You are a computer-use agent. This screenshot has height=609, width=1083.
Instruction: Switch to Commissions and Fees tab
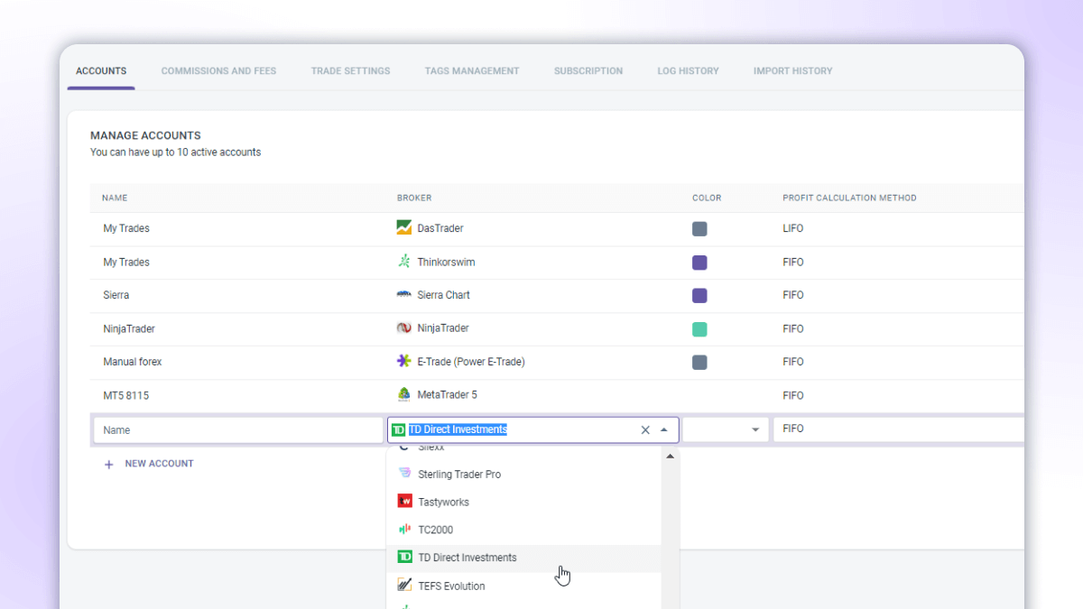click(x=218, y=71)
